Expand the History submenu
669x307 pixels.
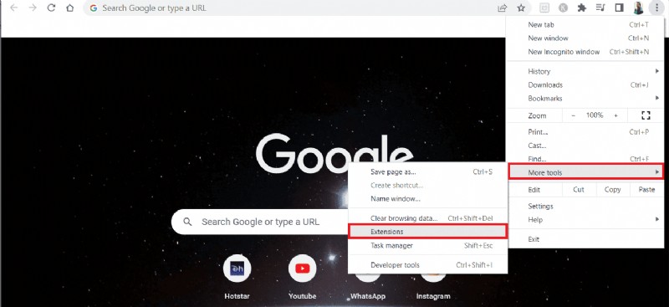[x=585, y=71]
